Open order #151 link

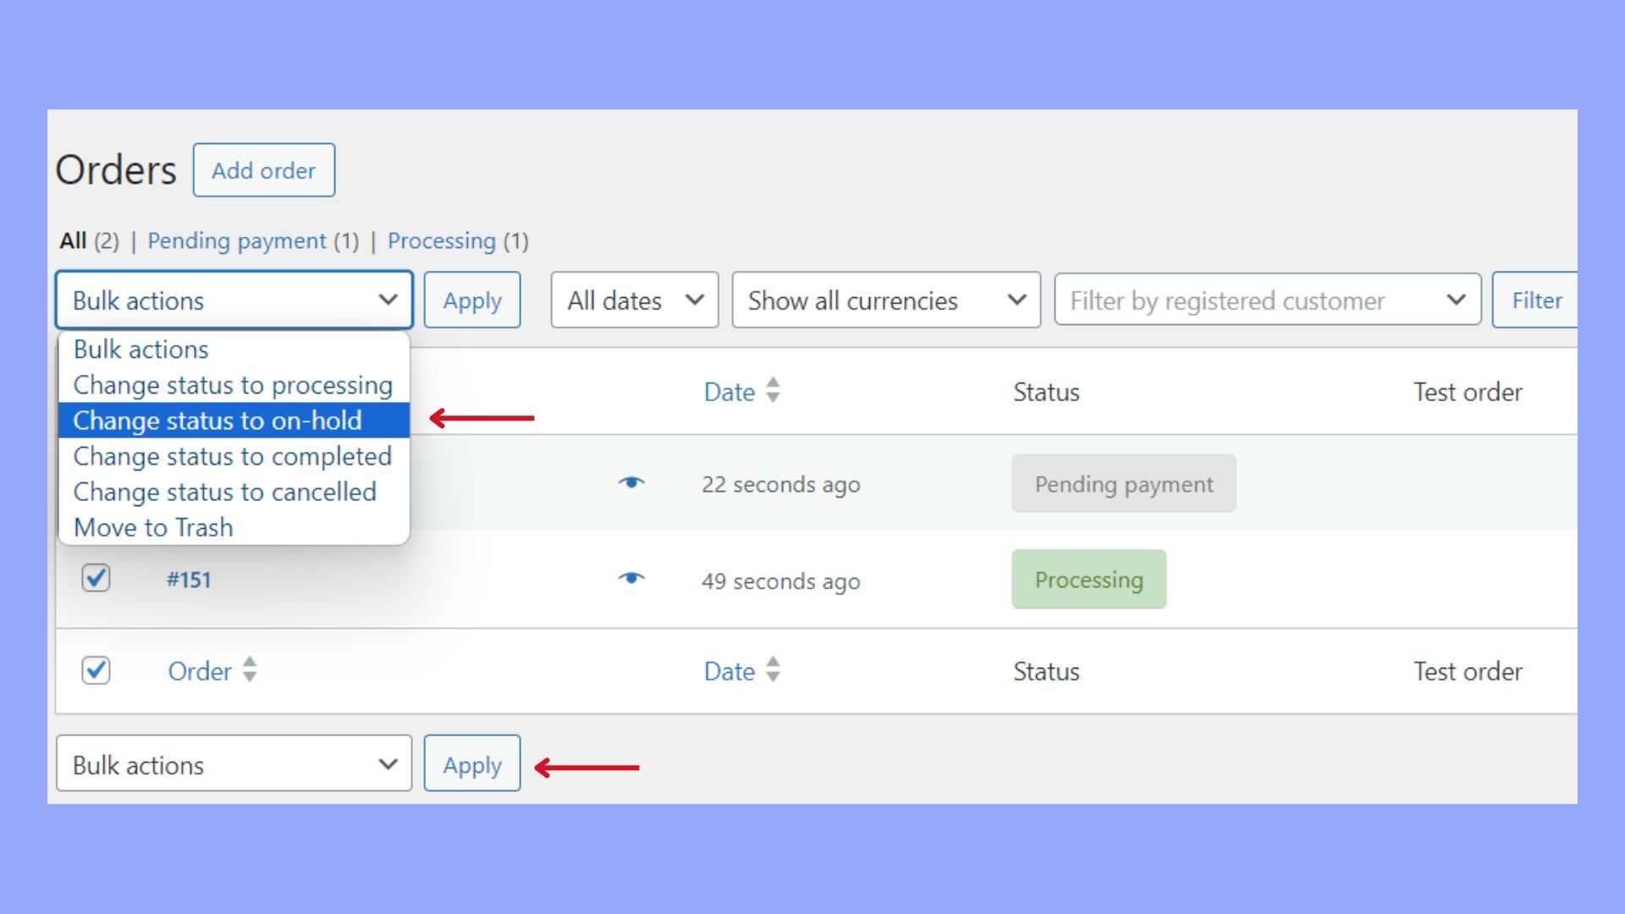coord(189,580)
